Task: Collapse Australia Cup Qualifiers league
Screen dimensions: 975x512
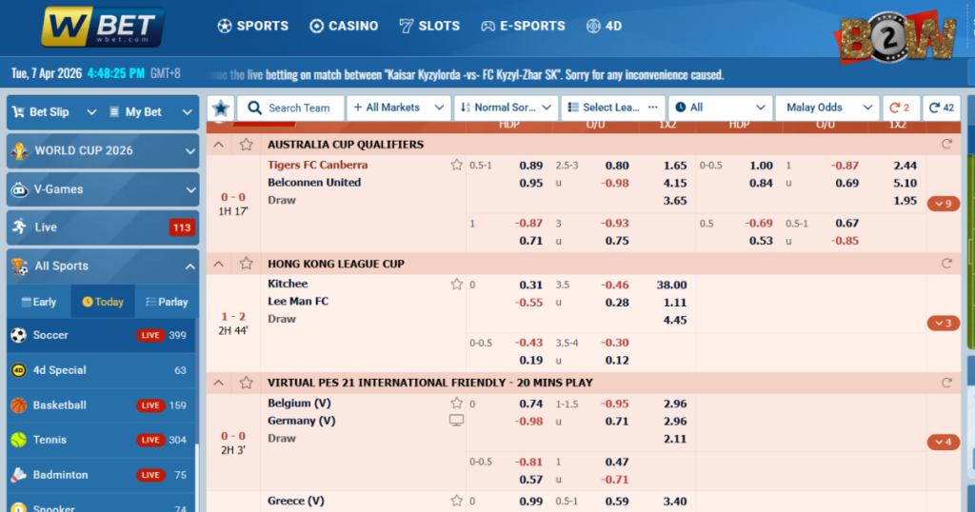Action: click(x=218, y=145)
